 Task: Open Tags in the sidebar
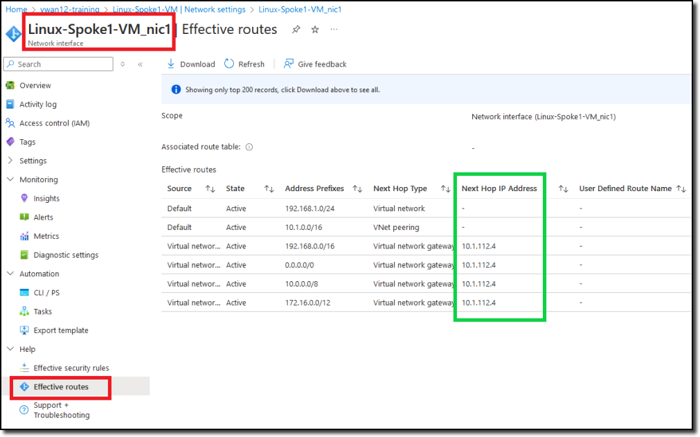coord(27,142)
